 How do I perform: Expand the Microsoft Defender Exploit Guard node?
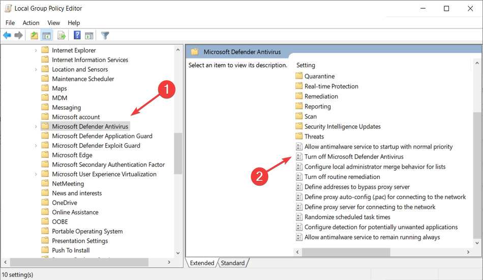click(x=36, y=146)
